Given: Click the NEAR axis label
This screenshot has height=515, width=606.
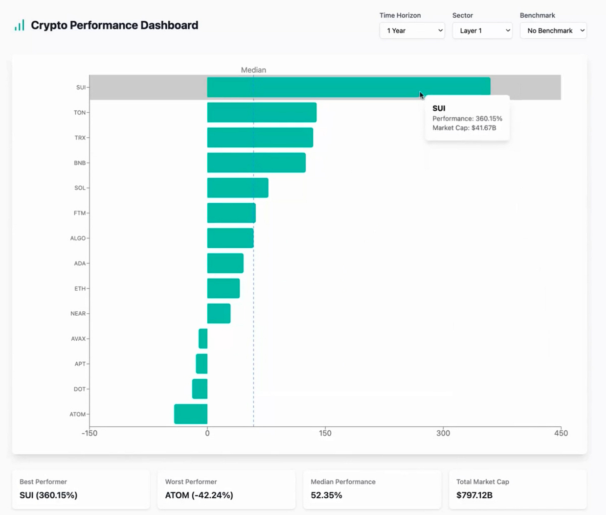Looking at the screenshot, I should (78, 313).
